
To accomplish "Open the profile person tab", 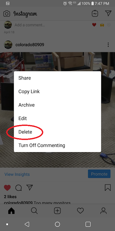I will pos(103,211).
